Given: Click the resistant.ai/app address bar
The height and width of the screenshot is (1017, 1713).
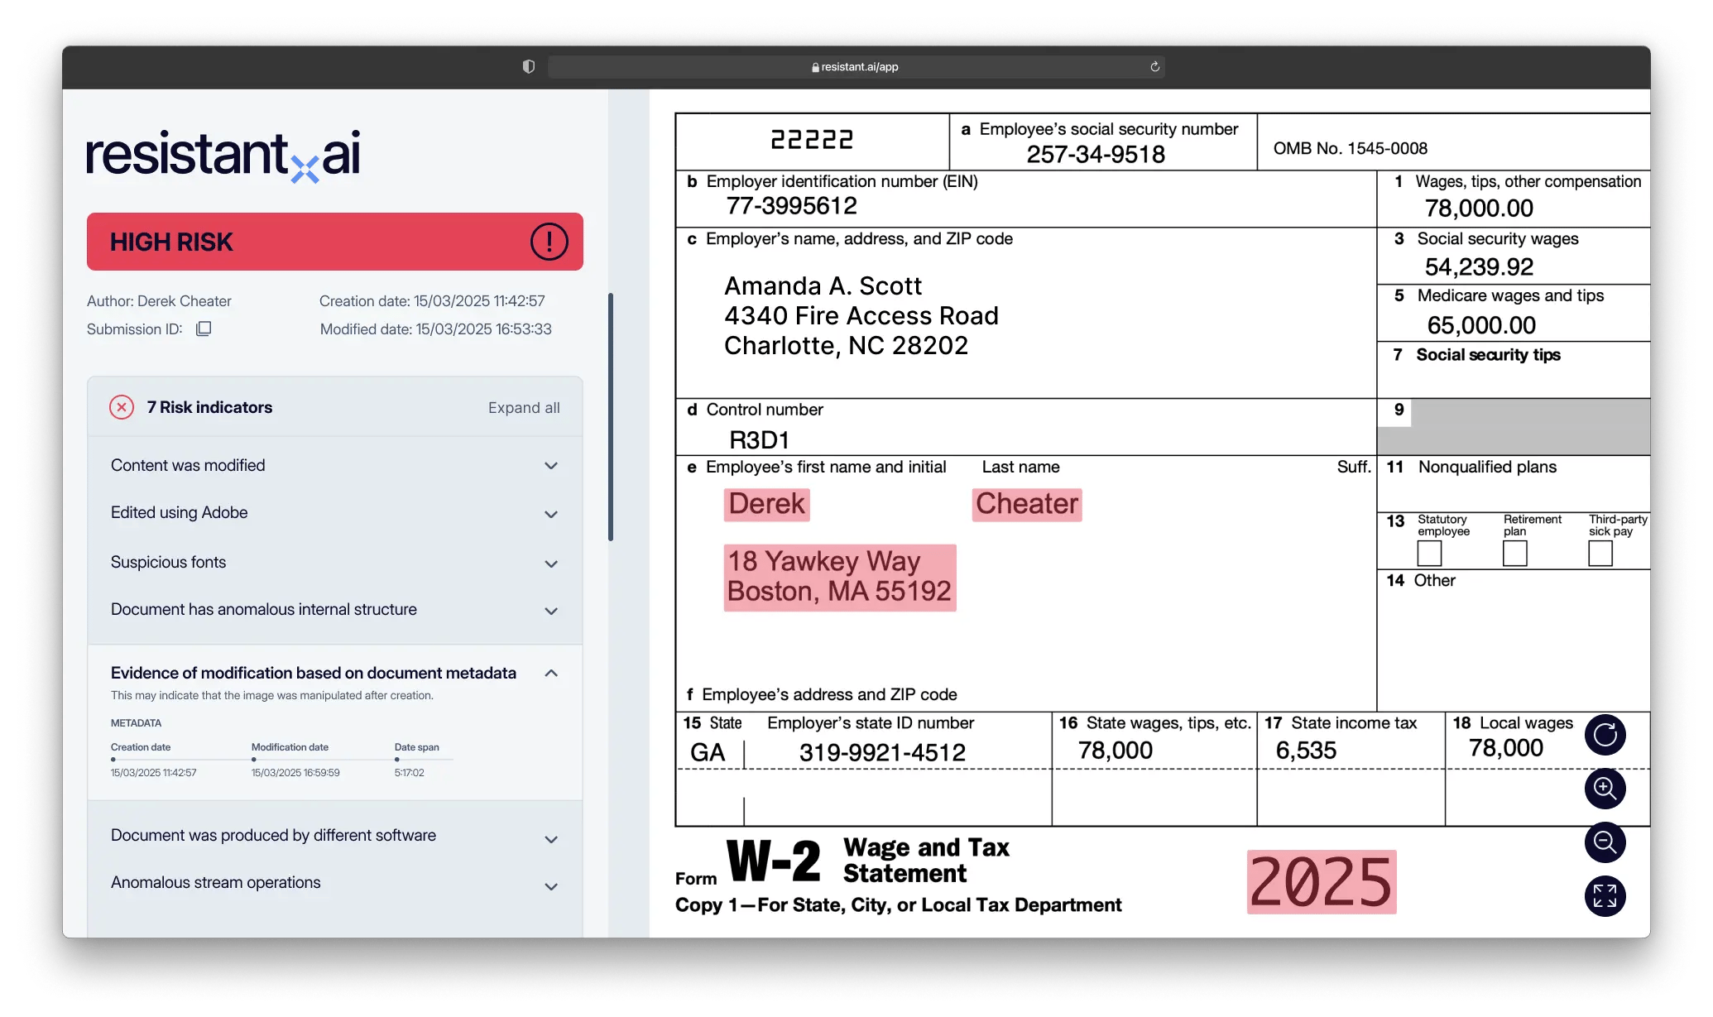Looking at the screenshot, I should point(856,67).
